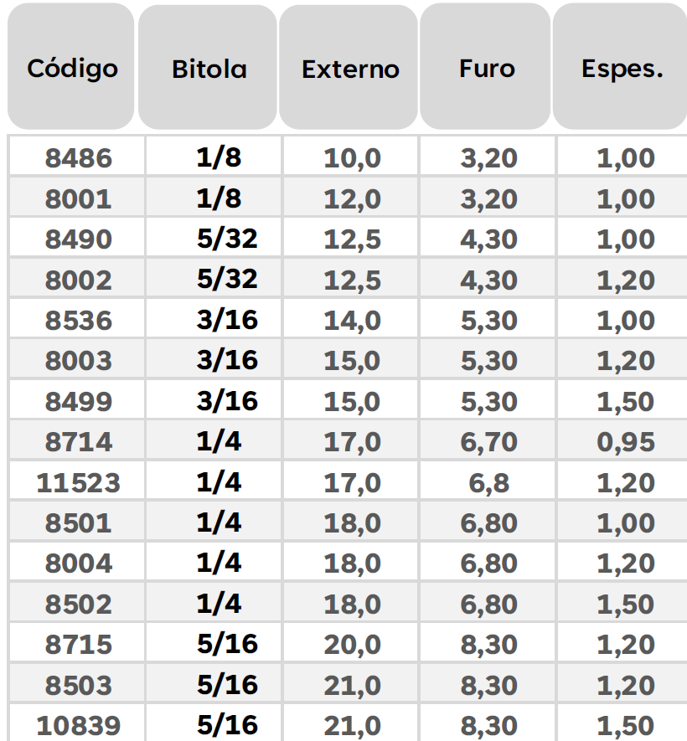Select product code 8486 cell

[78, 157]
